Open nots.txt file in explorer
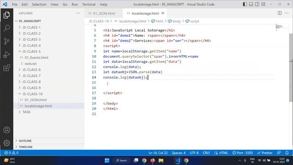Screen dimensions: 293x165 point(49,64)
